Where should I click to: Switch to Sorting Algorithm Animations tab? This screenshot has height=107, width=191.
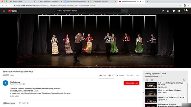(77, 1)
